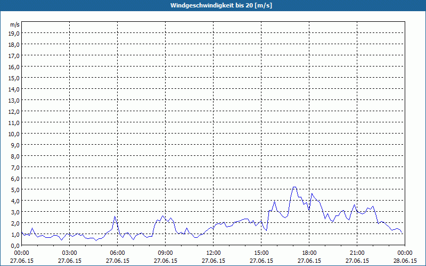
Task: Click the 'm/s' unit label
Action: (15, 24)
